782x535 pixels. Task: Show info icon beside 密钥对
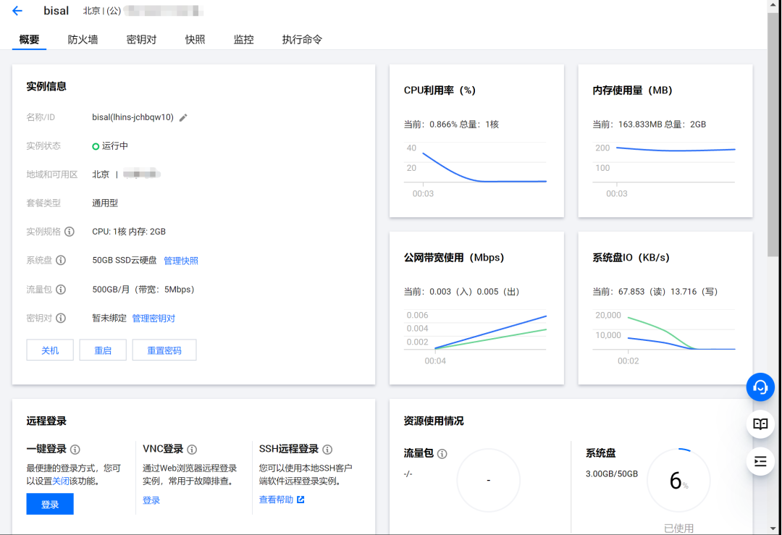[x=61, y=318]
